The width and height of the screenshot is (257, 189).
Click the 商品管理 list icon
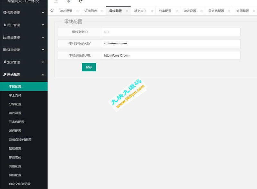[5, 37]
